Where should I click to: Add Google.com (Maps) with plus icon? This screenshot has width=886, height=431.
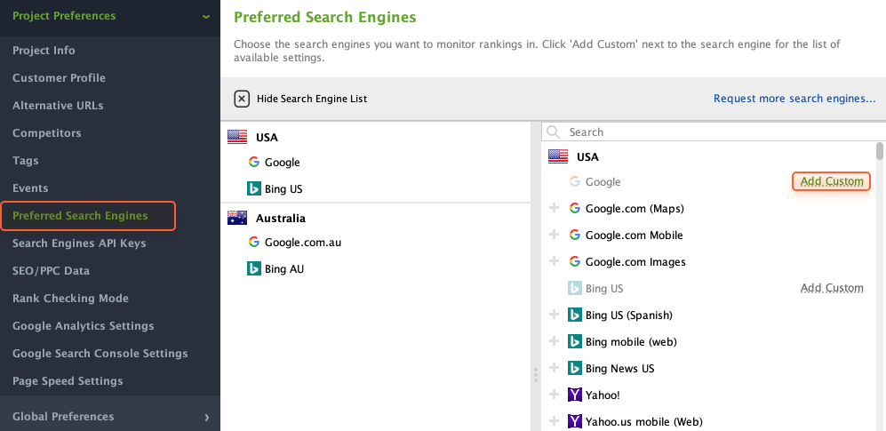tap(555, 208)
